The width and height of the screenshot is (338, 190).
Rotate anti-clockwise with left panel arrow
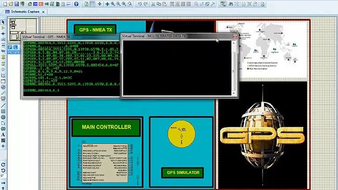tap(3, 170)
